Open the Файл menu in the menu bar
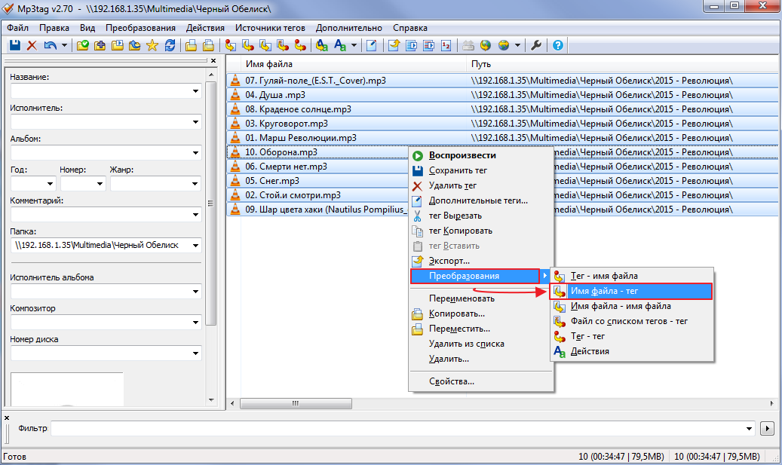782x465 pixels. tap(18, 28)
